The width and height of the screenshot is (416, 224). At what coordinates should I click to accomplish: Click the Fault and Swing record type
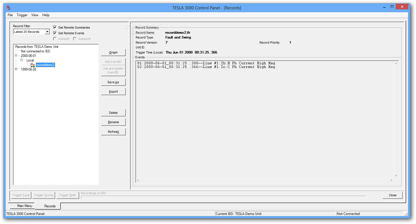[178, 37]
